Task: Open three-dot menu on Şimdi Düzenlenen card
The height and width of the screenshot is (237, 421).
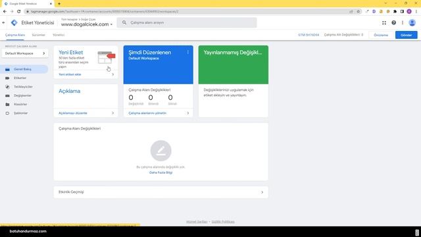Action: tap(188, 52)
